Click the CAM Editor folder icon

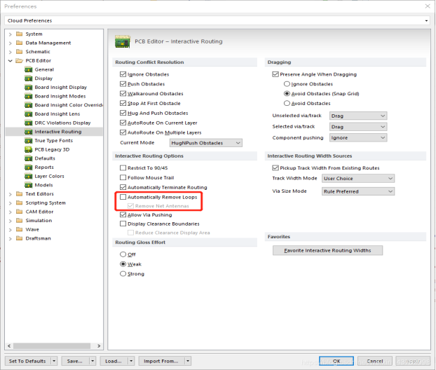(x=20, y=211)
